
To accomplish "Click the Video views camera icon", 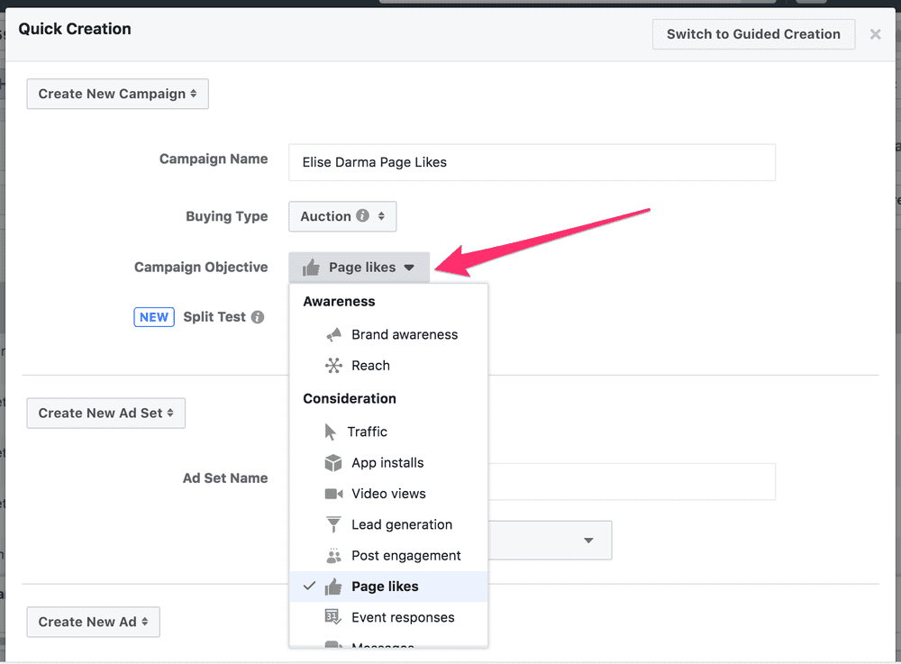I will point(333,494).
